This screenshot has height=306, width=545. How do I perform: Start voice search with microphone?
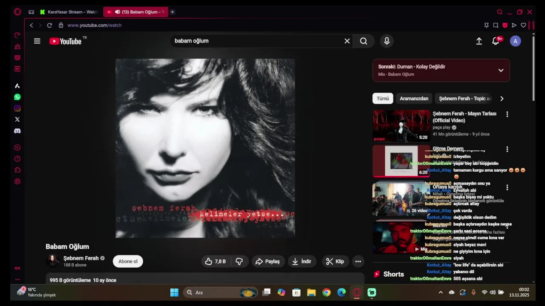point(387,41)
